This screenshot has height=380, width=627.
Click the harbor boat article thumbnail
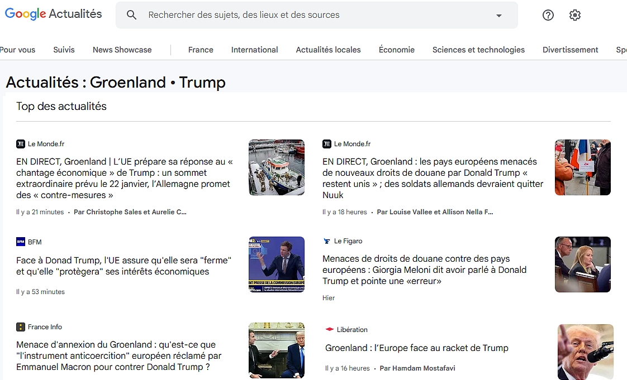[x=276, y=167]
